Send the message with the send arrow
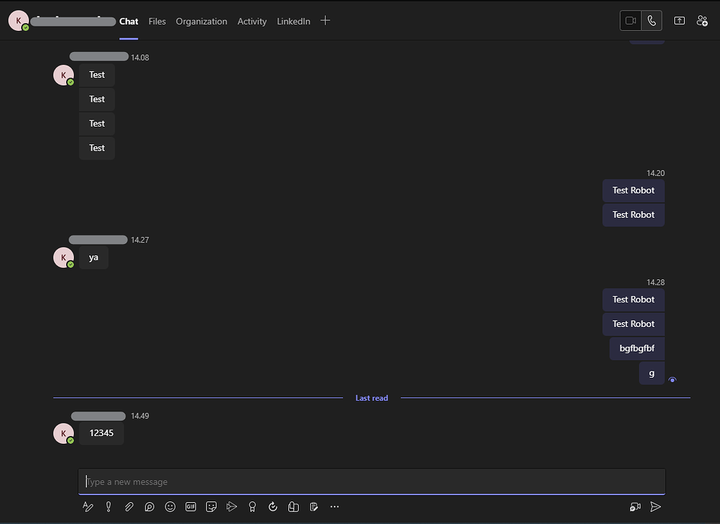 pos(655,506)
